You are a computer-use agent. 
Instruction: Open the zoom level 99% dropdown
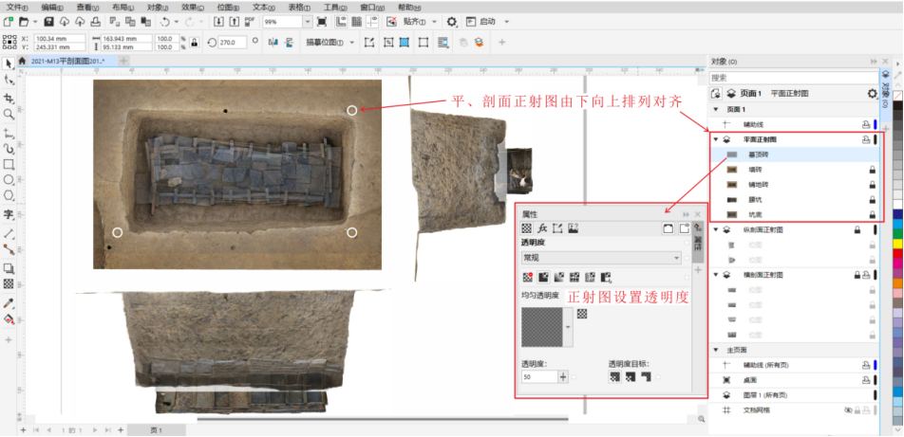[x=307, y=21]
